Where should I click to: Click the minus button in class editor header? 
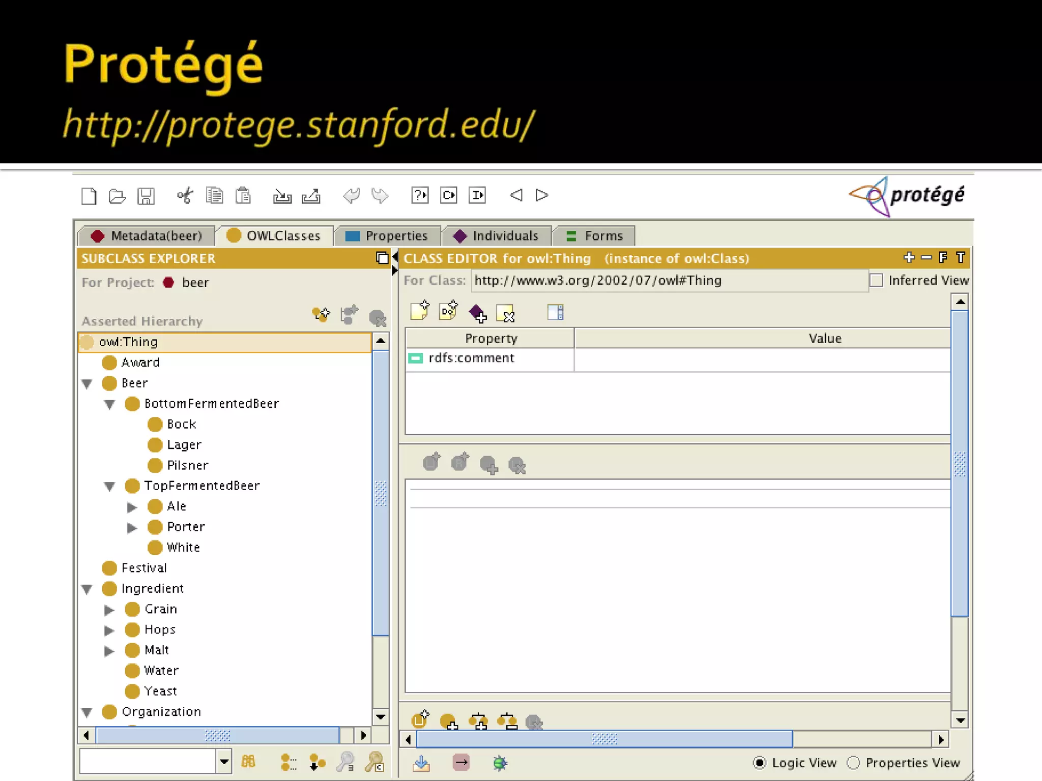(927, 258)
